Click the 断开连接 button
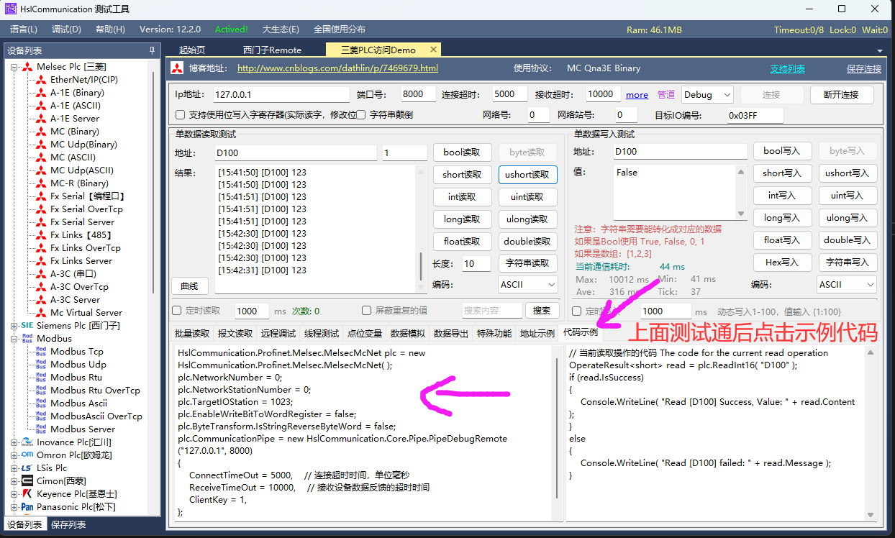Screen dimensions: 895x538 pos(842,95)
